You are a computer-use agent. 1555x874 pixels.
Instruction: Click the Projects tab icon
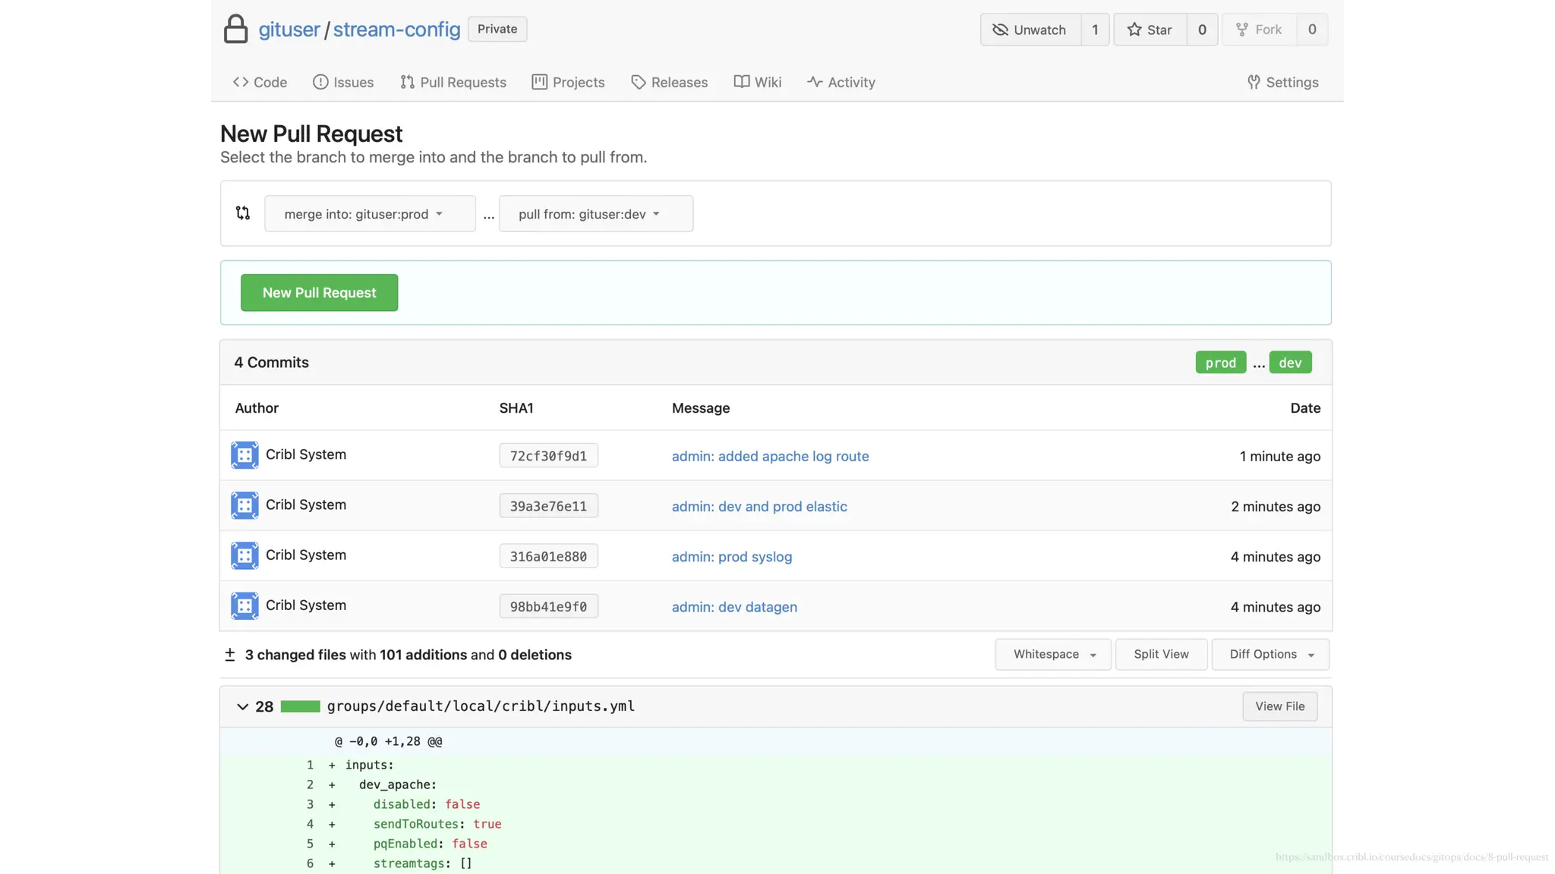[539, 82]
